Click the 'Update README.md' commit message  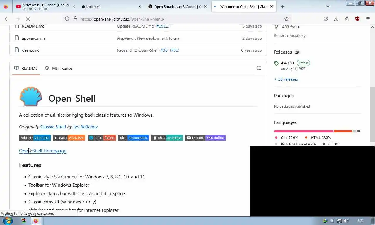click(x=136, y=26)
